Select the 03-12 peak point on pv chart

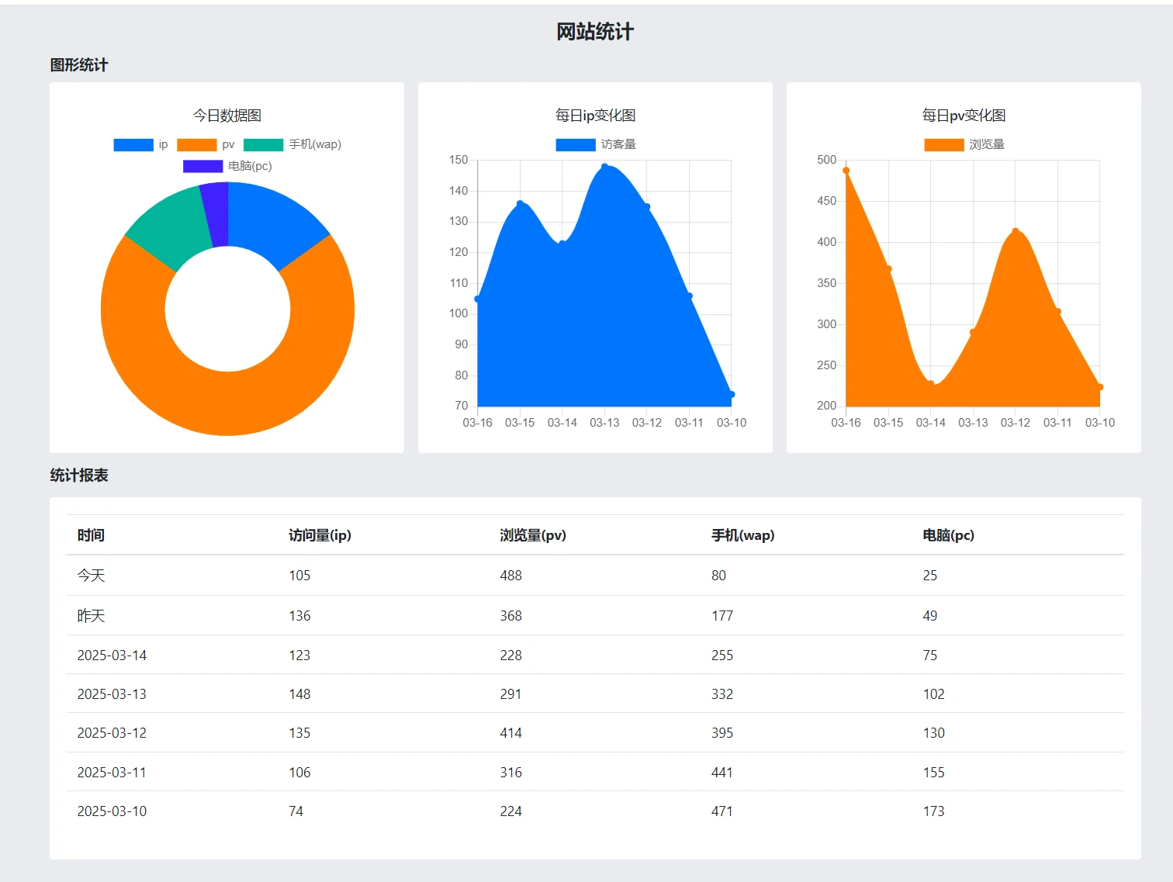(x=1015, y=231)
